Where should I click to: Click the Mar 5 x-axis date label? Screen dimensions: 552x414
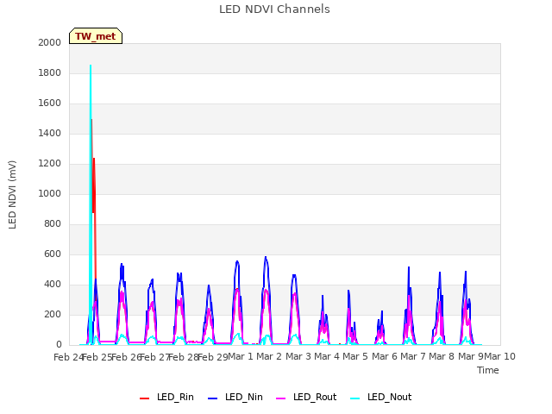[x=355, y=356]
